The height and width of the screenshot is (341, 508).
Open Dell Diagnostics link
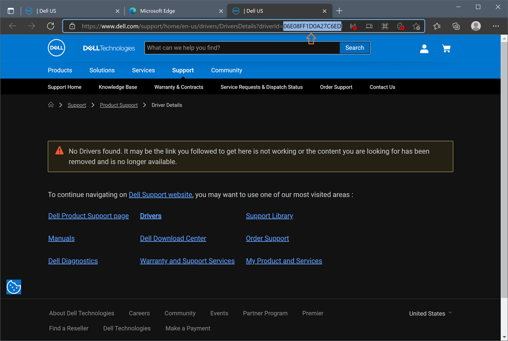tap(73, 261)
